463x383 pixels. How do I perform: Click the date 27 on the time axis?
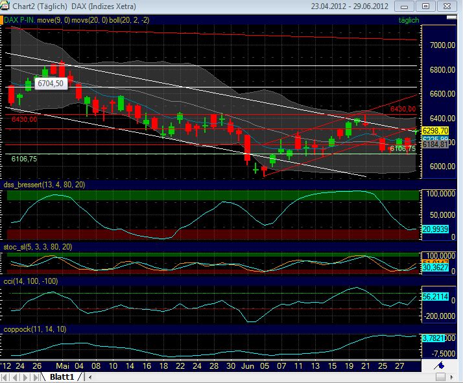click(x=399, y=366)
